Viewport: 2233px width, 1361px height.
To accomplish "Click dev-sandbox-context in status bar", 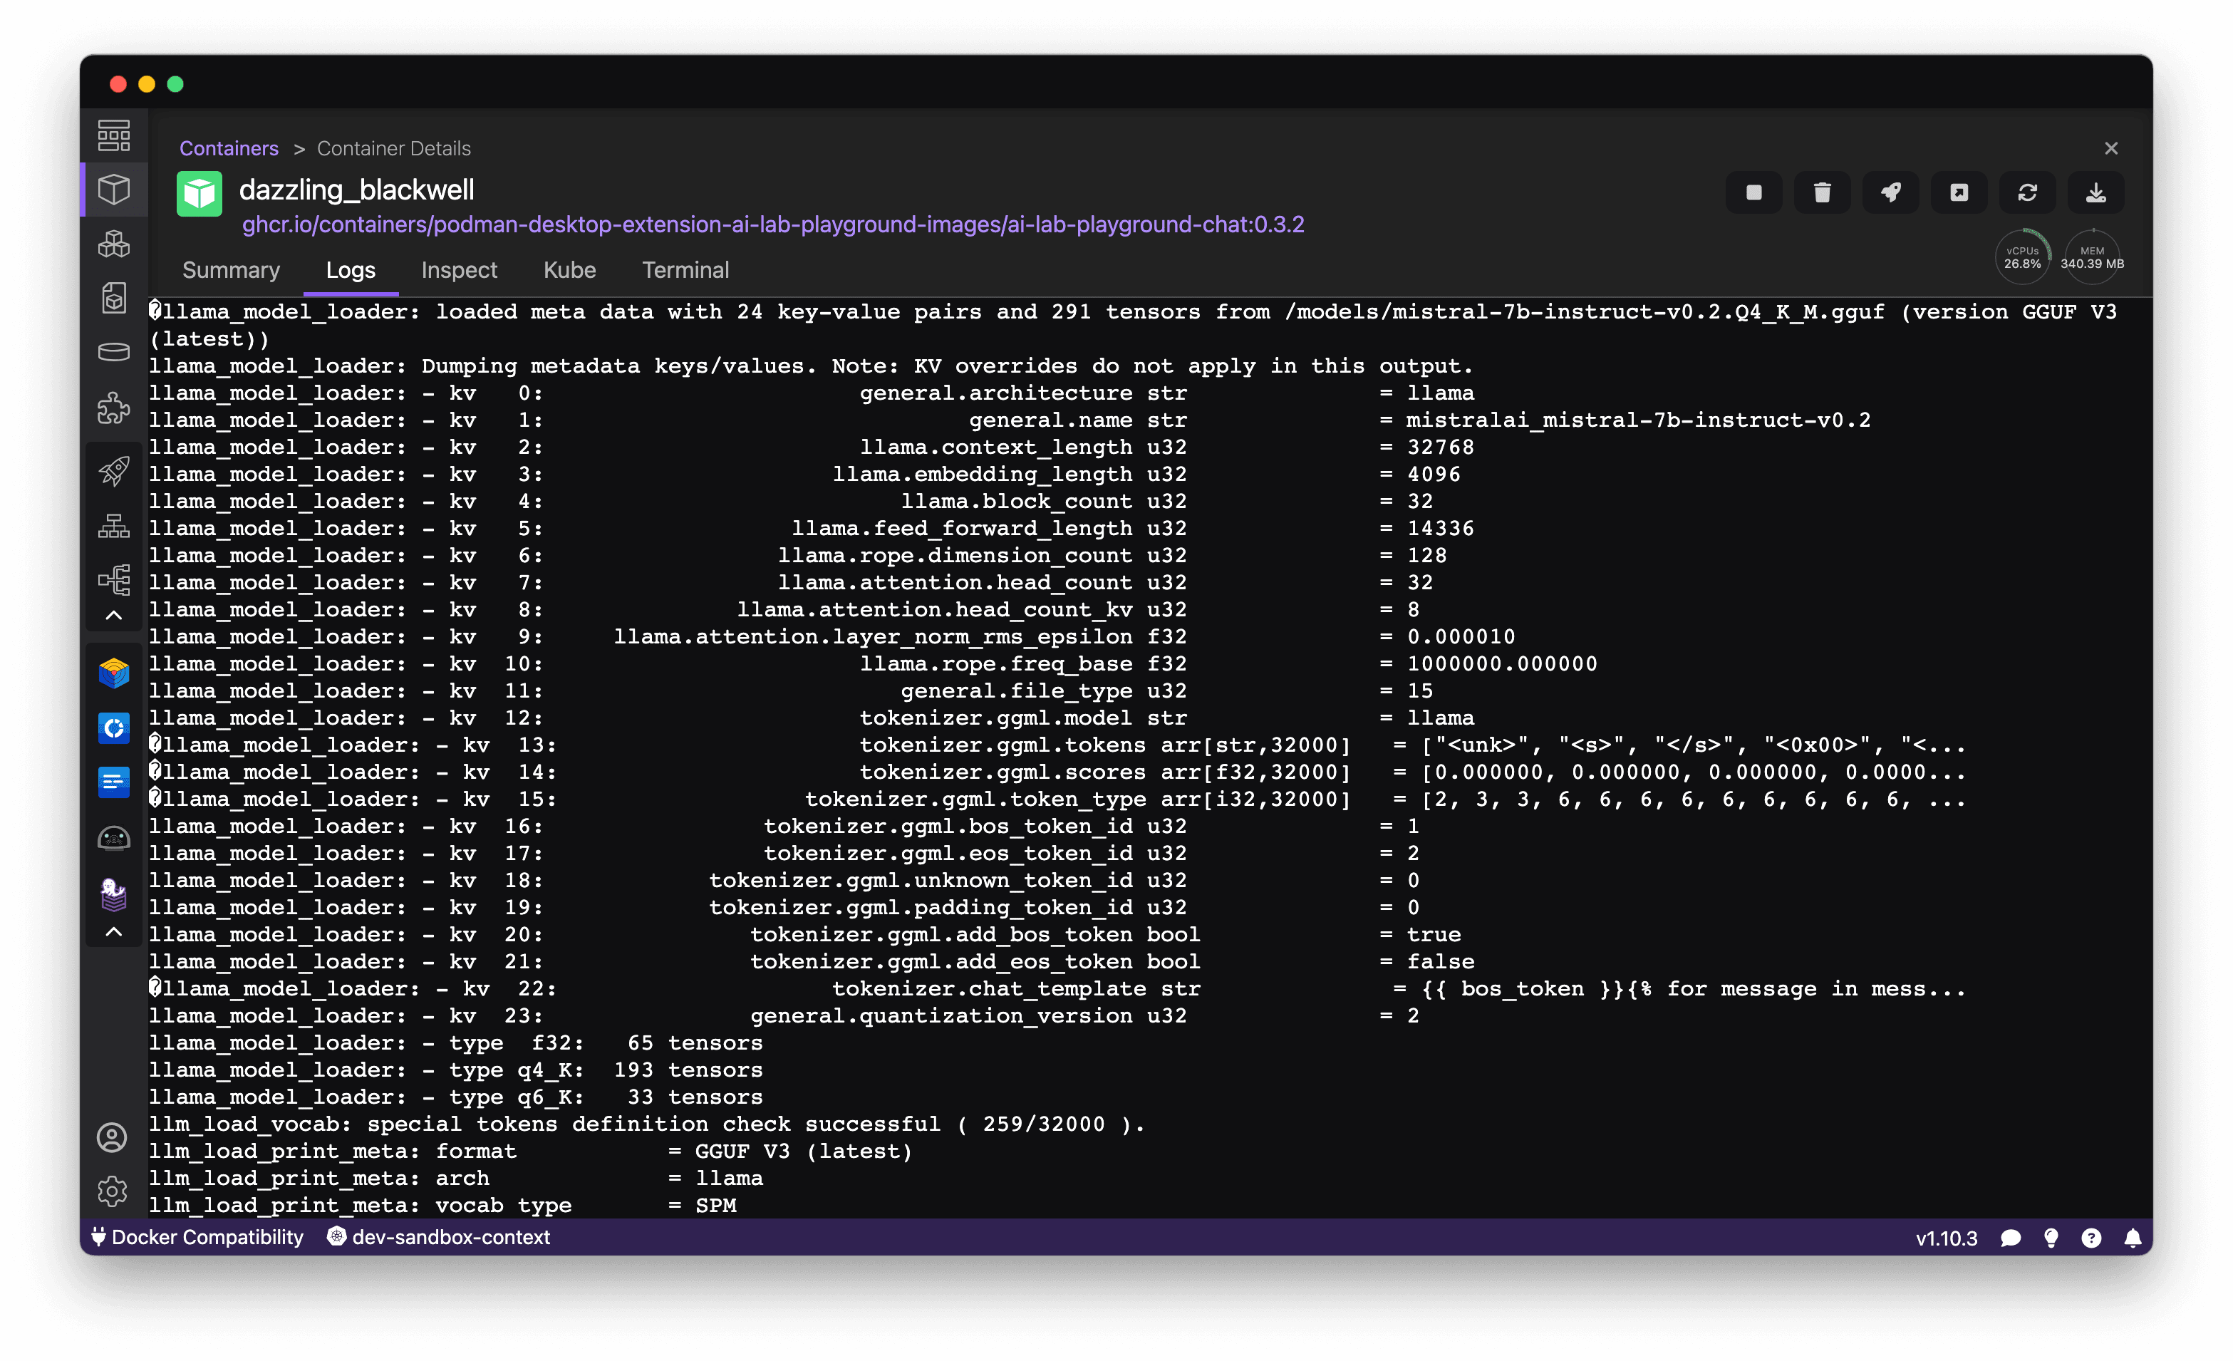I will 439,1238.
